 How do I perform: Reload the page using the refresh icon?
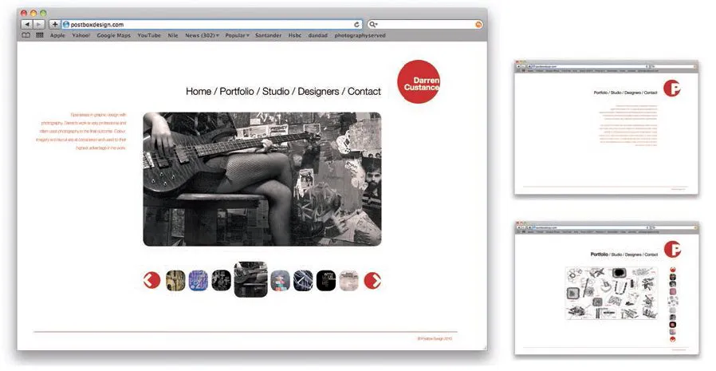356,25
